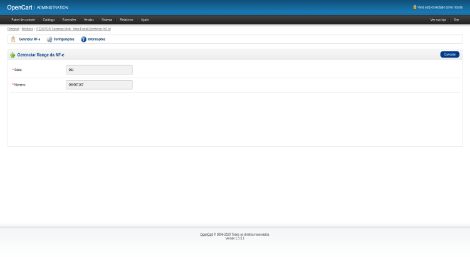Click the Configurações gear icon
The height and width of the screenshot is (257, 470).
point(50,39)
